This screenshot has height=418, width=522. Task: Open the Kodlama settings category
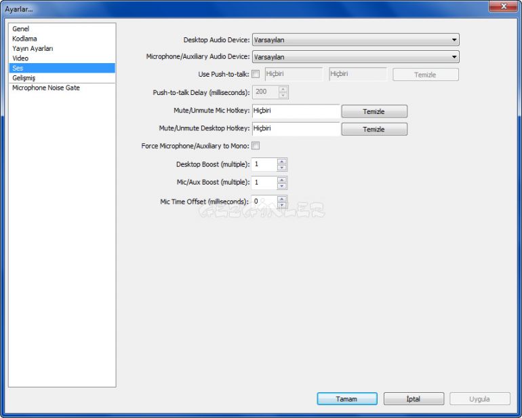coord(24,39)
